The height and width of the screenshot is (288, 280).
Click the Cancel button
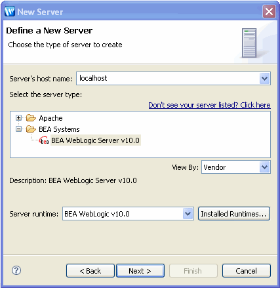[247, 271]
